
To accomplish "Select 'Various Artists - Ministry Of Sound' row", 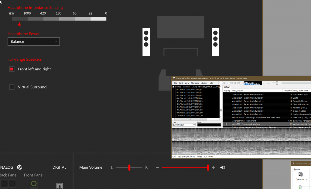I will [267, 117].
